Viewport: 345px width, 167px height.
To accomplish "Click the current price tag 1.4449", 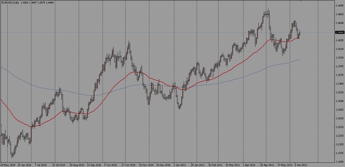I will tap(340, 33).
